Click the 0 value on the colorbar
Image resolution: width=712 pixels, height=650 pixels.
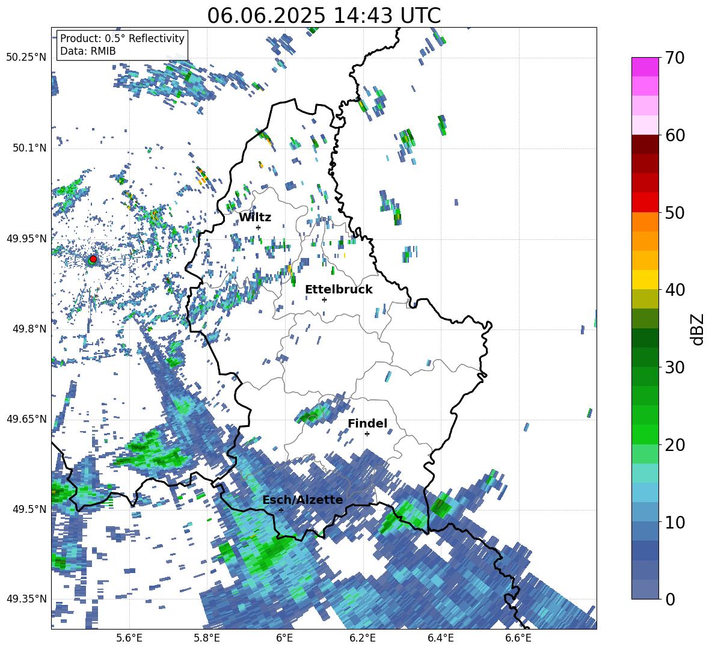pos(670,599)
